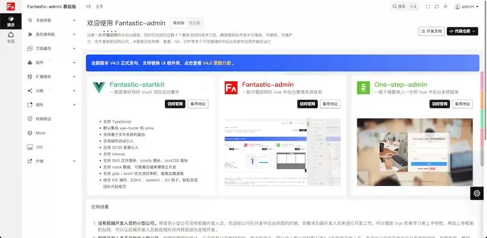Click the 组件 menu icon

(30, 63)
